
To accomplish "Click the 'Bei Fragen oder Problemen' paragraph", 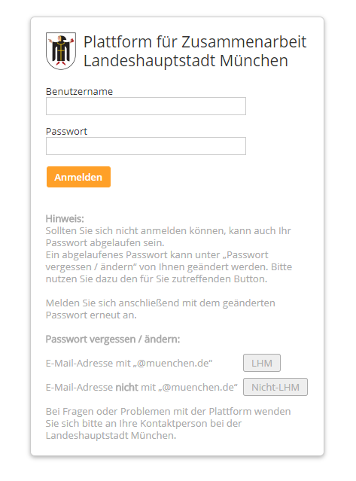I will (168, 423).
